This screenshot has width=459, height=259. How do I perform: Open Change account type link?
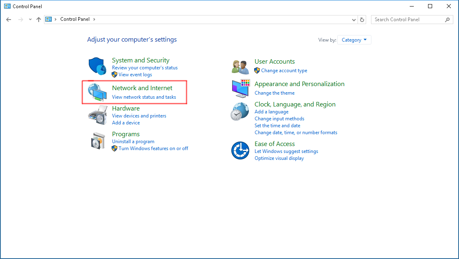(x=284, y=71)
